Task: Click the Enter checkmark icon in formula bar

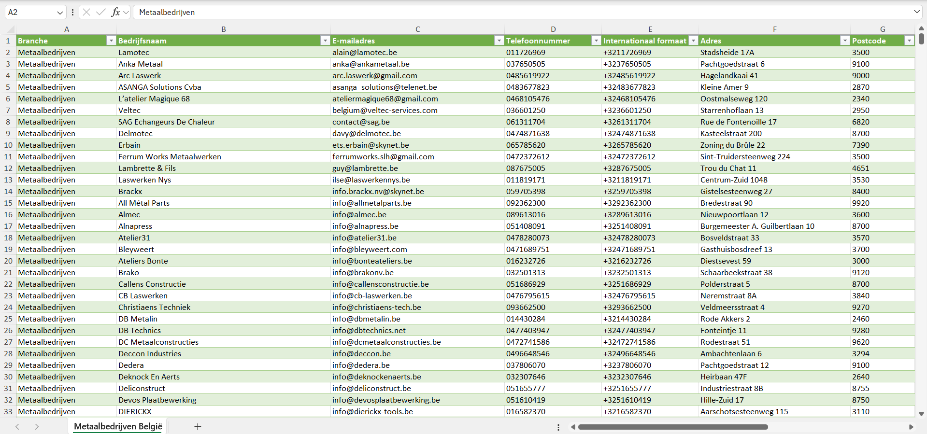Action: tap(101, 12)
